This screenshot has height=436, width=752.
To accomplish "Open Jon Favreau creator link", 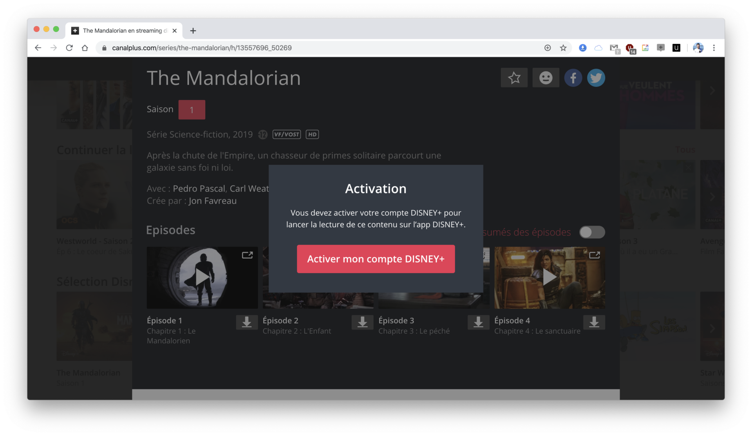I will 212,201.
